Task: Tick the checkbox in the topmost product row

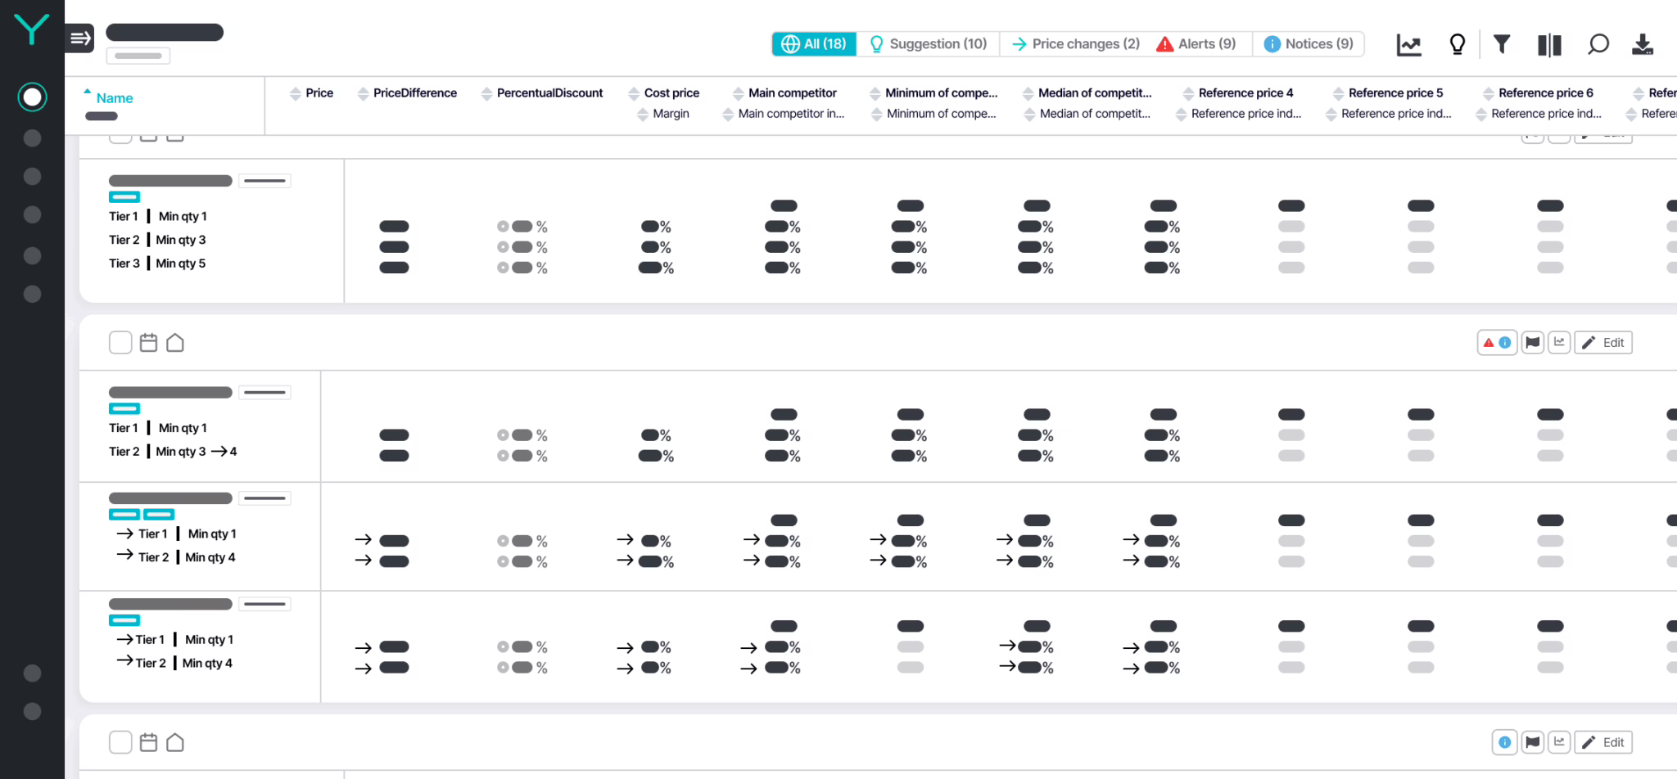Action: tap(120, 133)
